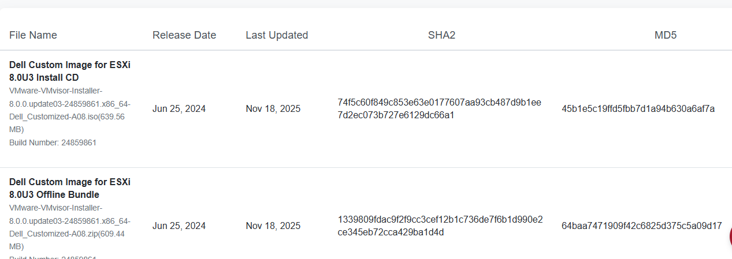The width and height of the screenshot is (732, 259).
Task: Click the Offline Bundle Build Number text
Action: point(53,257)
